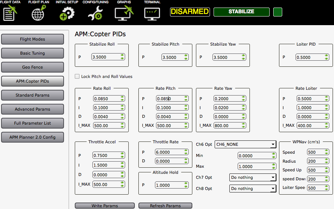This screenshot has height=209, width=334.
Task: Open the Geo Fence section
Action: coord(32,67)
